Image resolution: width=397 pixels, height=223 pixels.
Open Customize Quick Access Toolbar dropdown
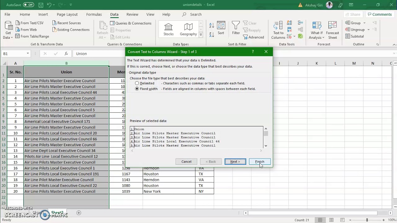click(71, 5)
